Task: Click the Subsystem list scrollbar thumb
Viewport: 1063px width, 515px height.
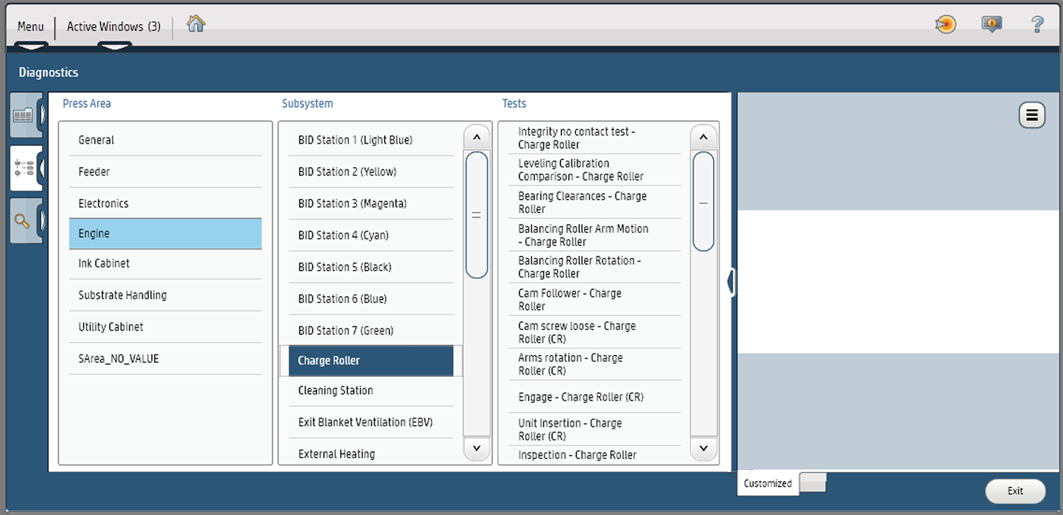Action: pos(476,215)
